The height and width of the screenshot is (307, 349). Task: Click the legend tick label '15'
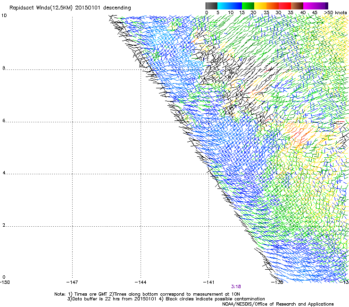point(242,13)
